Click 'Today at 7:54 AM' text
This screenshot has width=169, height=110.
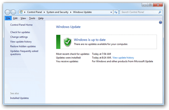[101, 54]
